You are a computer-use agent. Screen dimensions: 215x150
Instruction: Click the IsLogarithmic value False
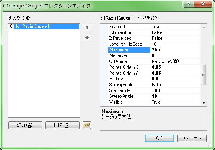tap(157, 32)
